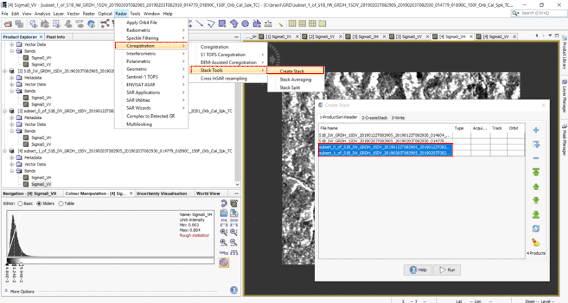Viewport: 568px width, 303px height.
Task: Collapse product [3] tree node
Action: pos(5,110)
